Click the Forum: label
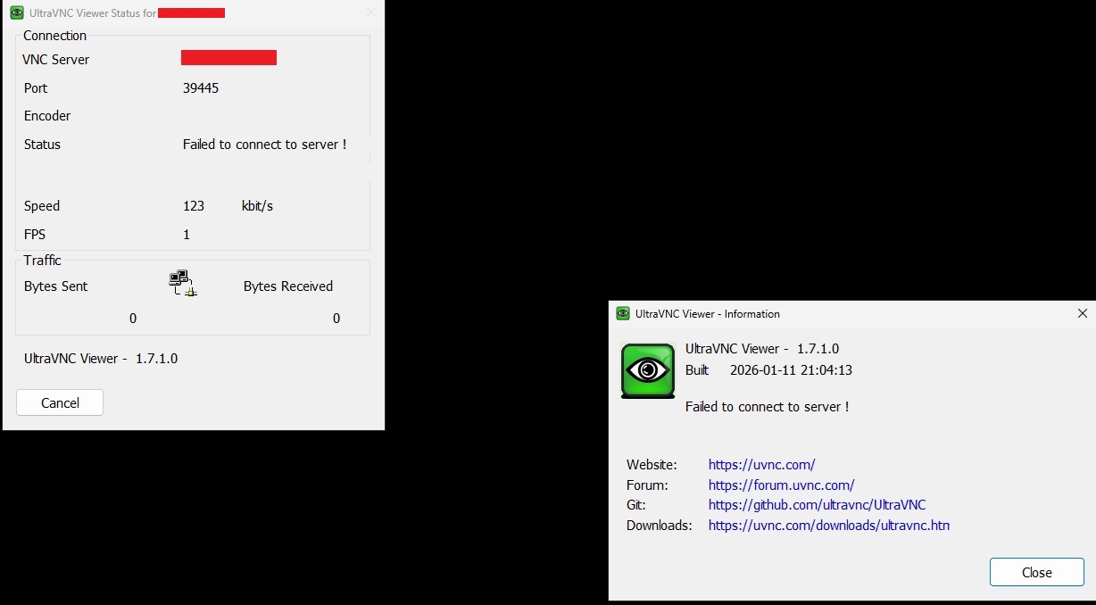1096x605 pixels. pos(647,485)
